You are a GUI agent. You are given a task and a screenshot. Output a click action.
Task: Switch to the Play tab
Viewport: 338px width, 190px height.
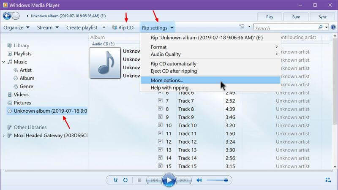(270, 17)
